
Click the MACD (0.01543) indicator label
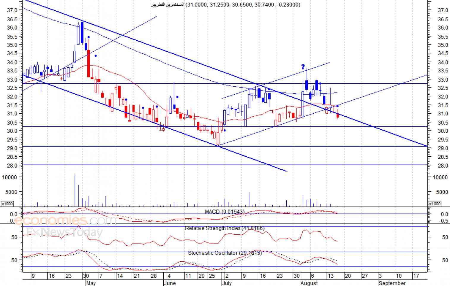tap(225, 212)
